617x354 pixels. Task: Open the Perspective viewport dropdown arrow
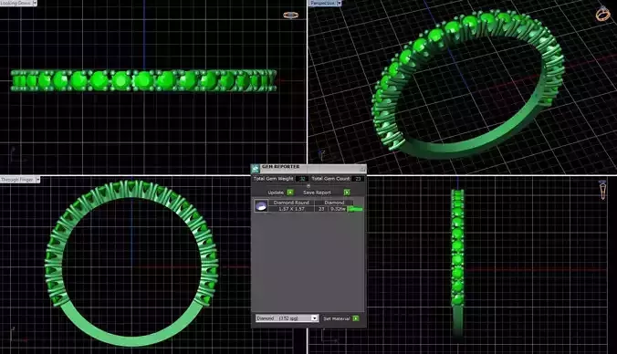click(x=339, y=3)
